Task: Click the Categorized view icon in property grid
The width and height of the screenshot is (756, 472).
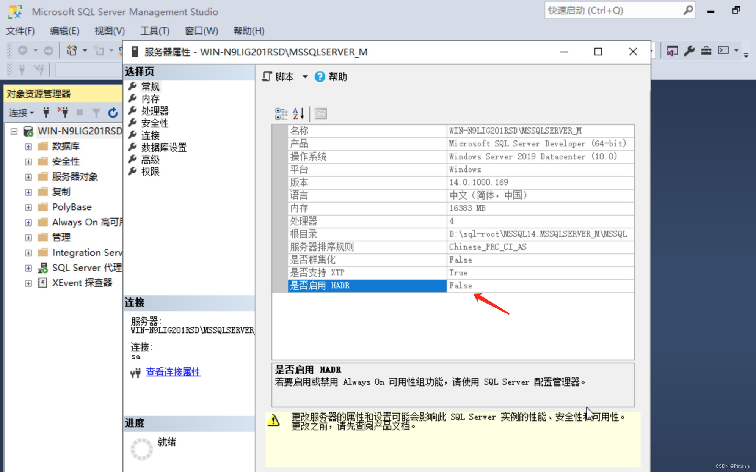Action: 281,113
